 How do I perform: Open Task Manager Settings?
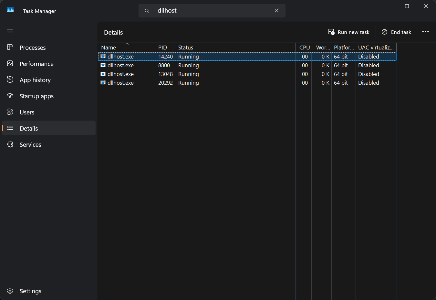coord(30,291)
